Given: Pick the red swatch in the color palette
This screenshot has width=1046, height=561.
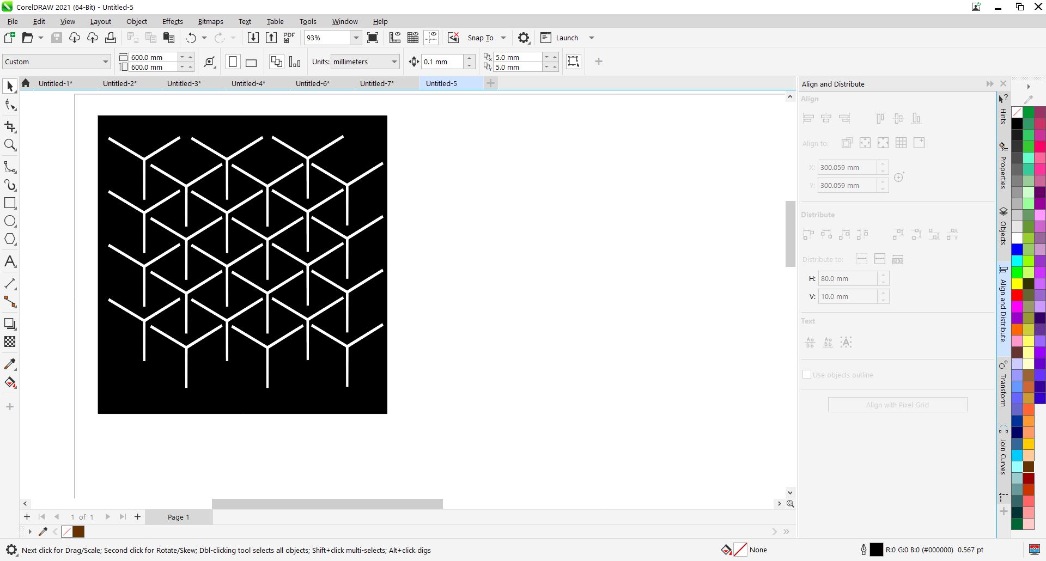Looking at the screenshot, I should click(x=1017, y=295).
